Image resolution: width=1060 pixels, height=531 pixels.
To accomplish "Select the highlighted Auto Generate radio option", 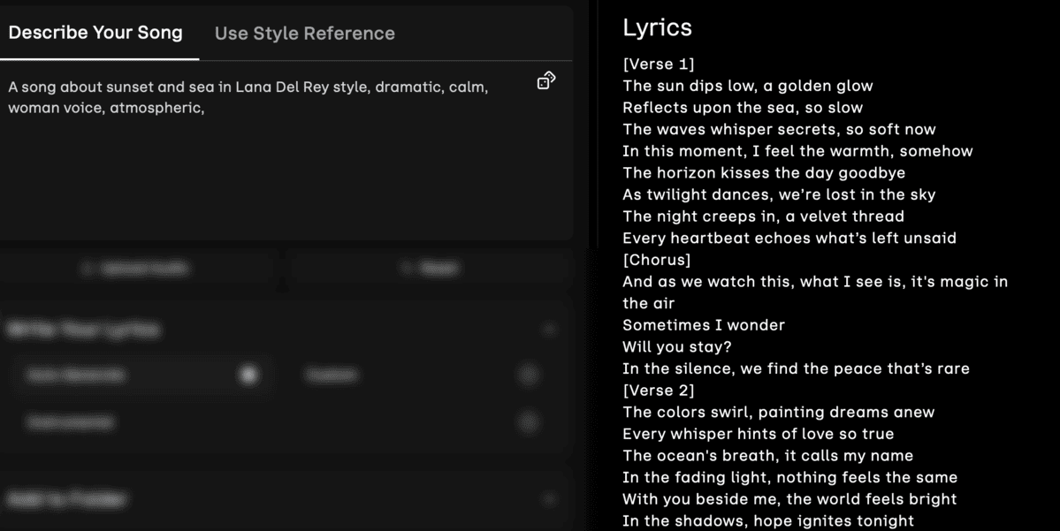I will click(x=249, y=375).
